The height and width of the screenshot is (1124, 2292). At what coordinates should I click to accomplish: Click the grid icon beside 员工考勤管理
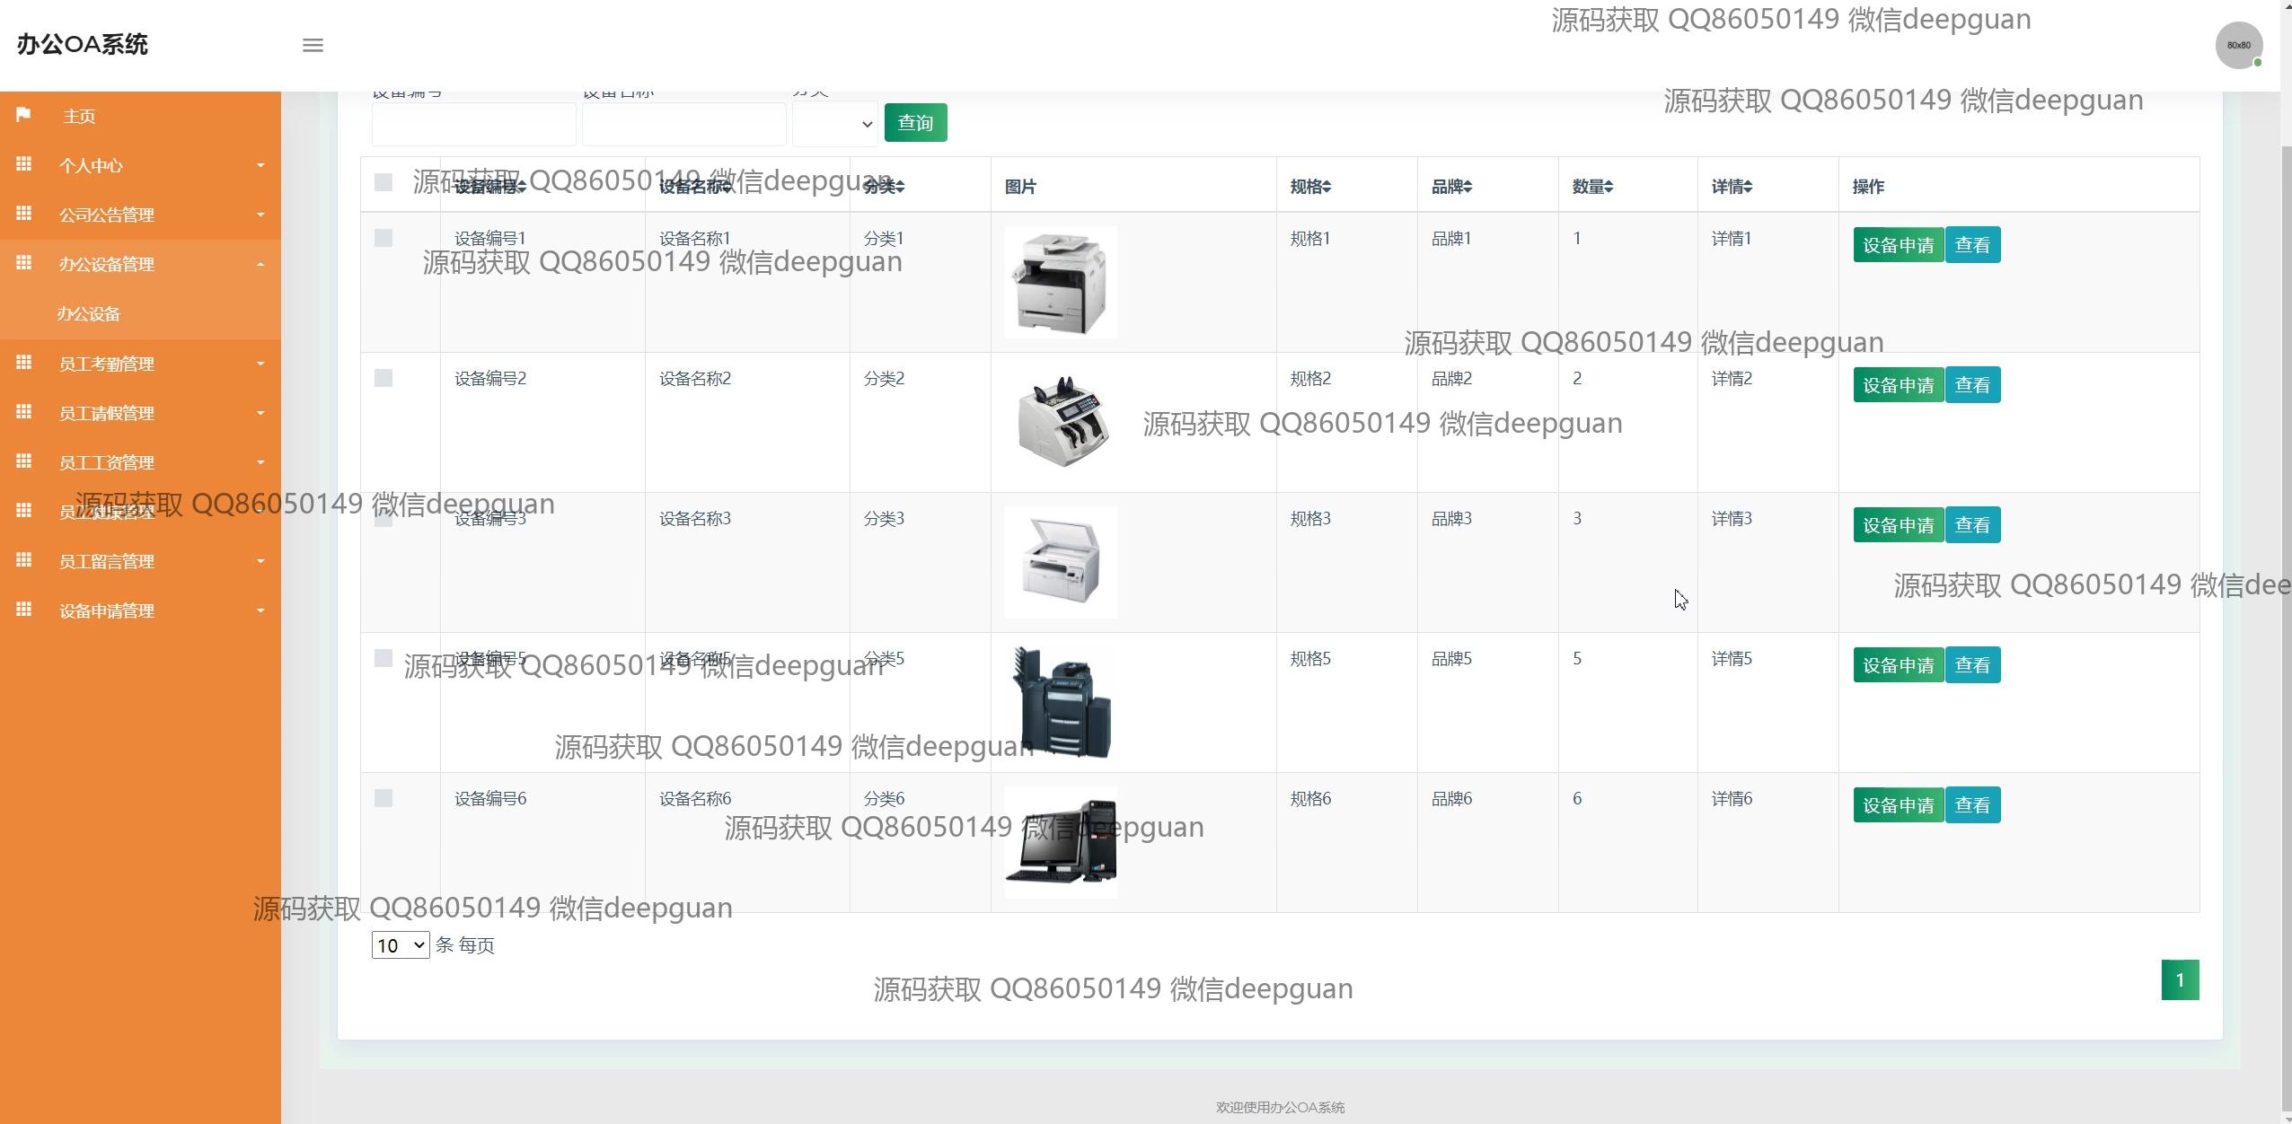click(x=24, y=363)
